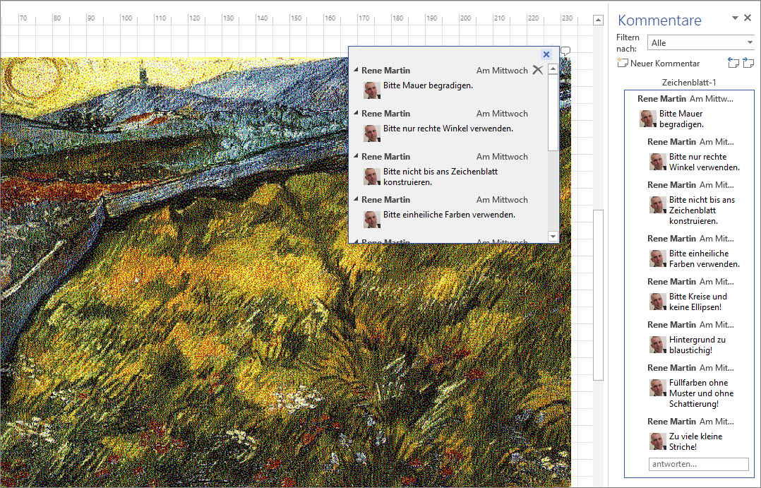Go to the next comment icon

(x=748, y=64)
